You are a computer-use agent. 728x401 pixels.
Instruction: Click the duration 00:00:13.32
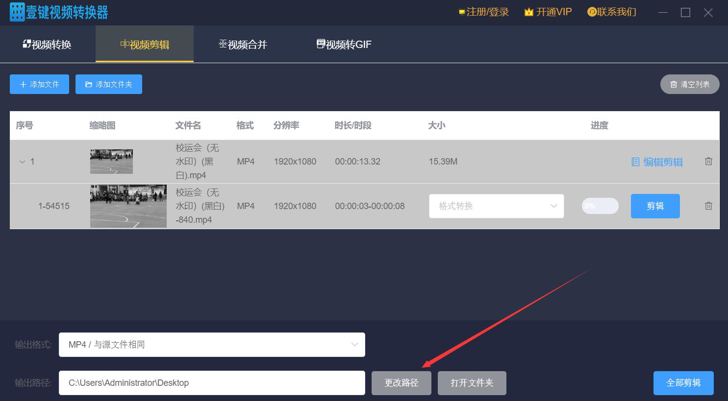[x=358, y=162]
